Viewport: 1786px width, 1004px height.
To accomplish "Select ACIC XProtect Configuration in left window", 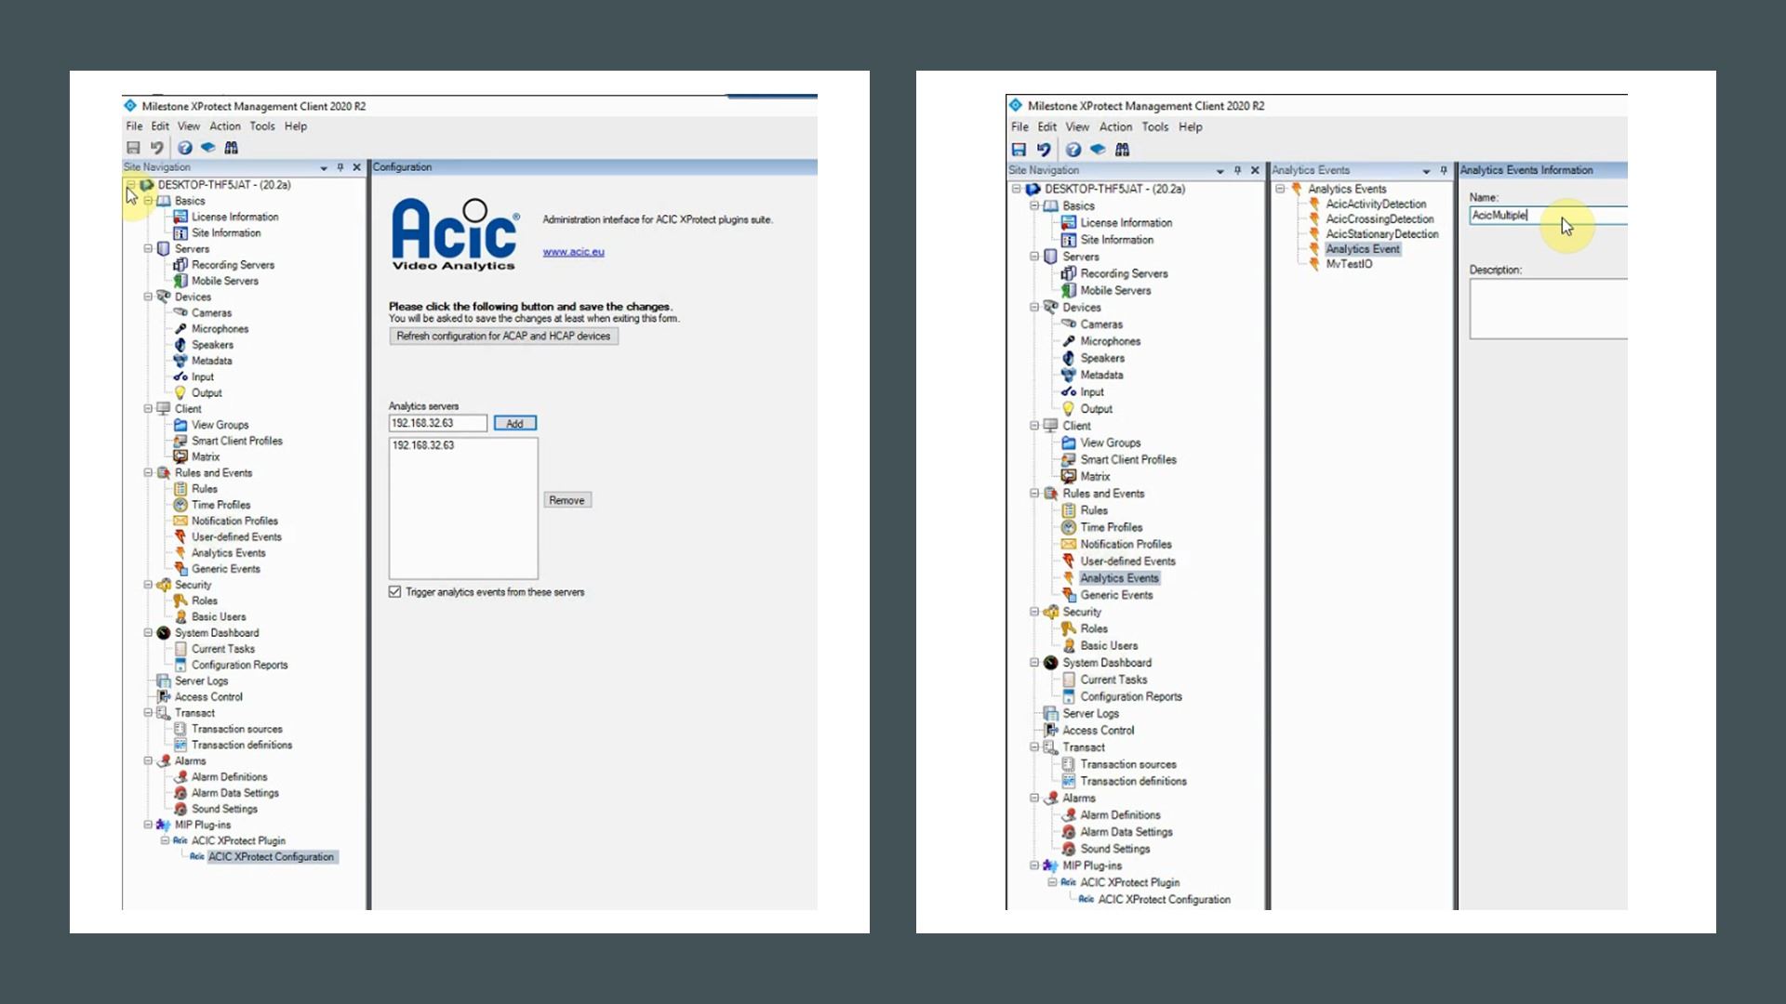I will 271,857.
